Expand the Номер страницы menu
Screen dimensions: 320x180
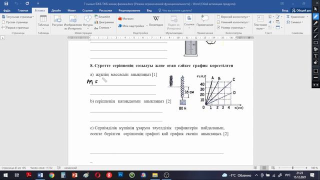[x=231, y=27]
